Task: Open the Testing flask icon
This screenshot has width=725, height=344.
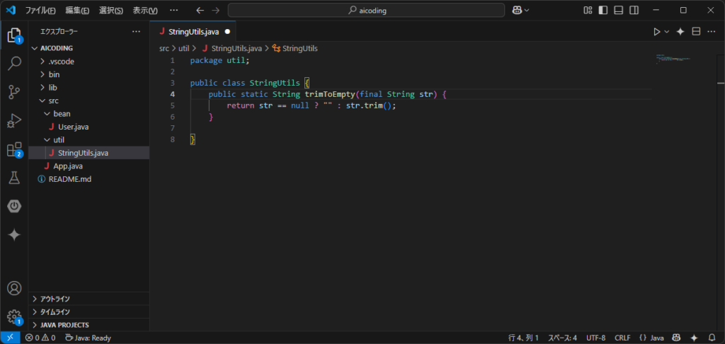Action: pyautogui.click(x=14, y=178)
